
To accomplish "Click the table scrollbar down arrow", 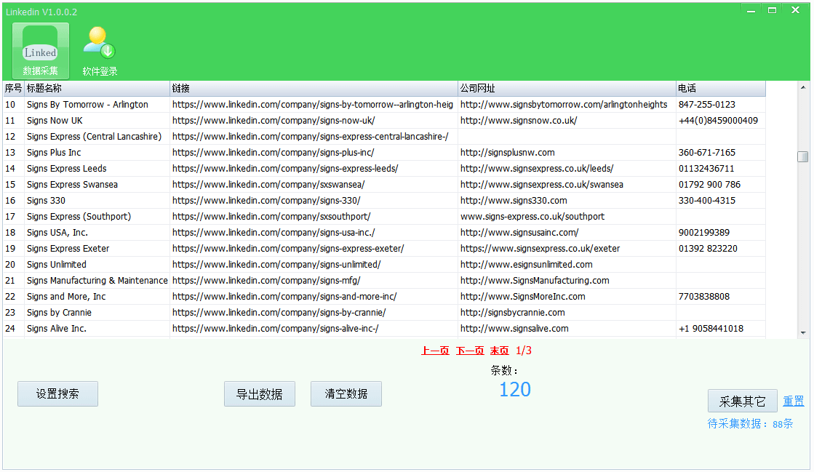I will 803,333.
